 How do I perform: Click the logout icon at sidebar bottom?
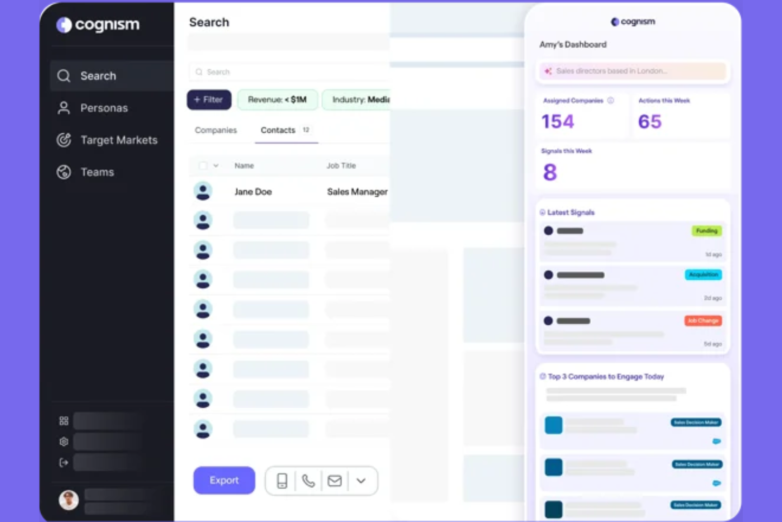pyautogui.click(x=64, y=462)
